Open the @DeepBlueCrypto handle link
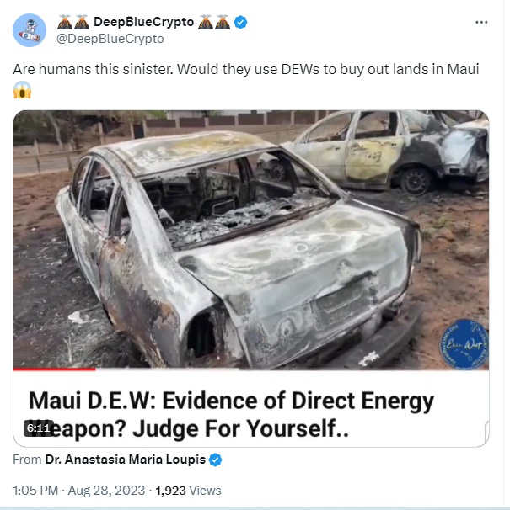 tap(110, 39)
